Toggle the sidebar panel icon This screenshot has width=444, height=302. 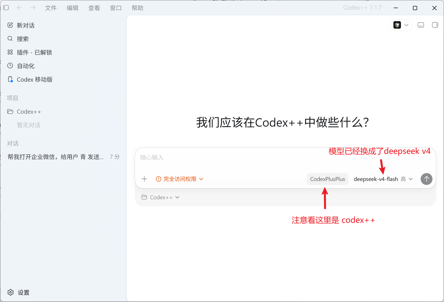(x=6, y=8)
